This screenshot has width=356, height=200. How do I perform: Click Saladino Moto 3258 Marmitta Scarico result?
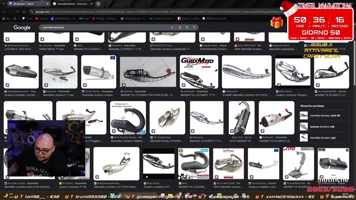point(214,47)
